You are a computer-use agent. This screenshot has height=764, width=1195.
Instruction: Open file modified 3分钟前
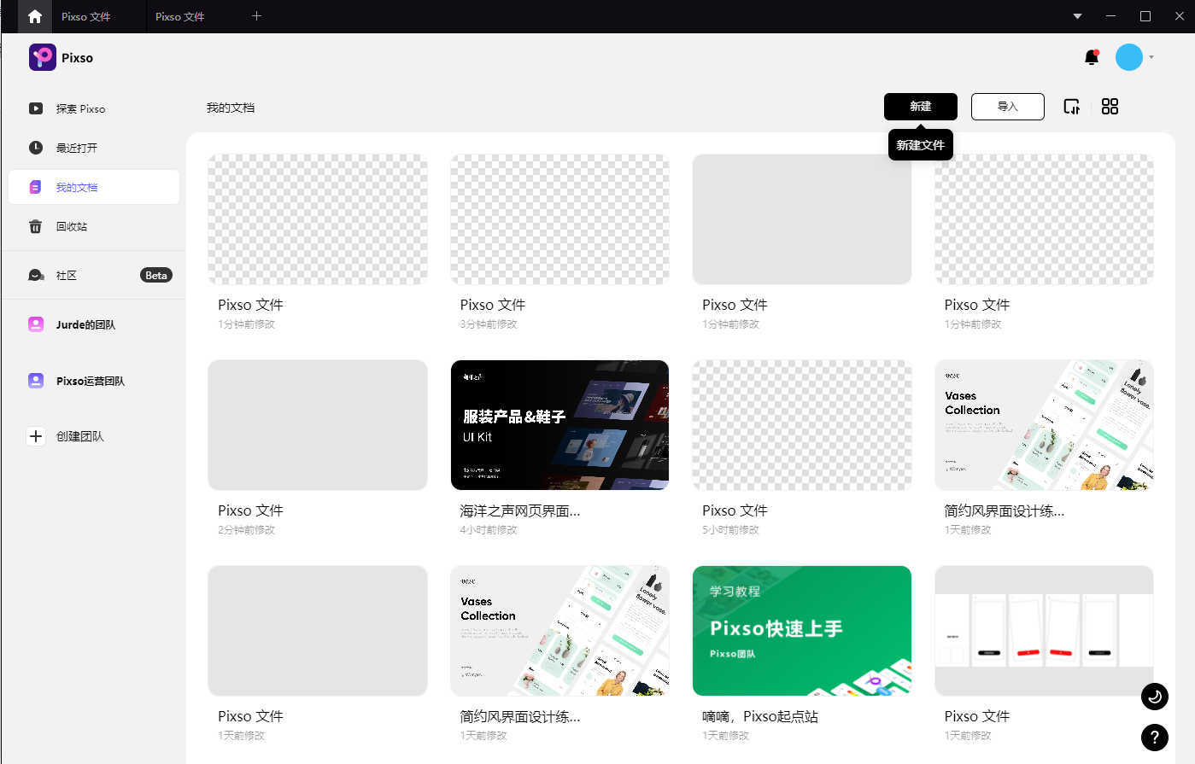point(559,219)
